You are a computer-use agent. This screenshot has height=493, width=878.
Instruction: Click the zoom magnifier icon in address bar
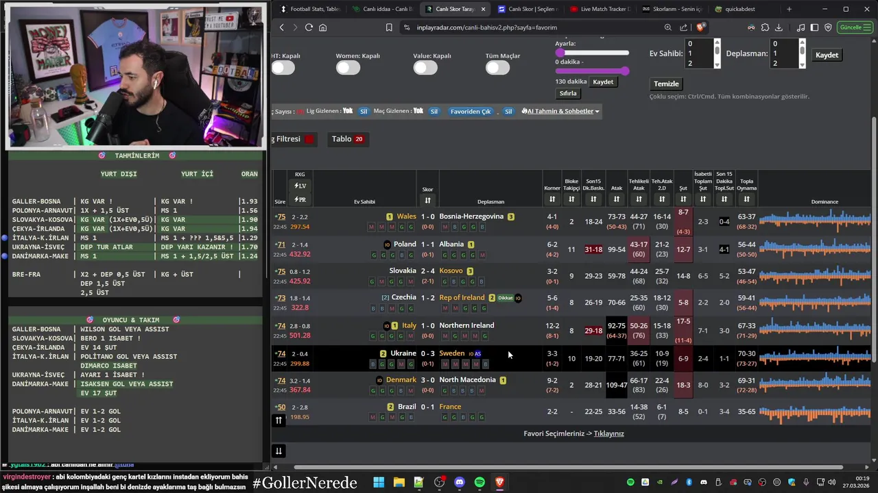pyautogui.click(x=667, y=27)
